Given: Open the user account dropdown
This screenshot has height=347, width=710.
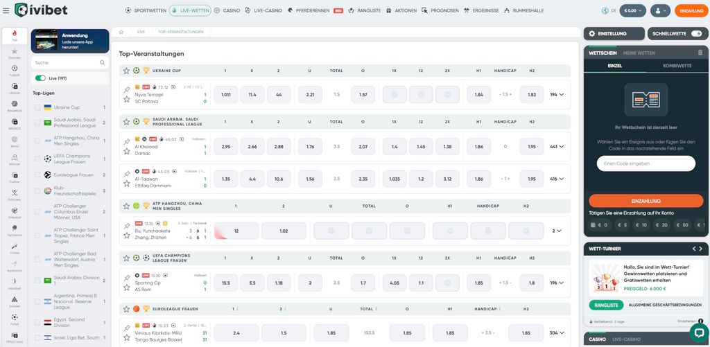Looking at the screenshot, I should 660,10.
